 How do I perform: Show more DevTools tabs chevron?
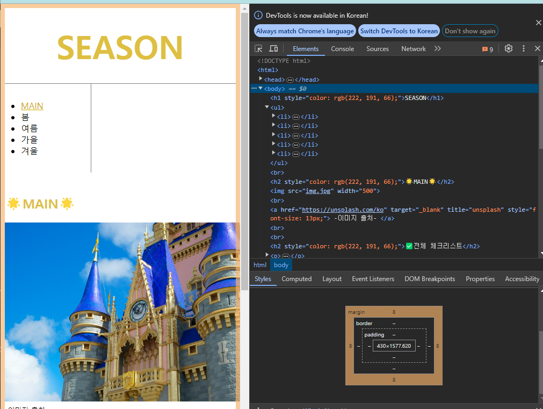point(438,48)
